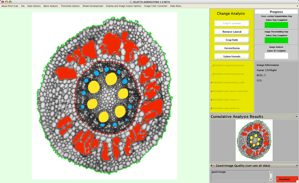Image resolution: width=299 pixels, height=183 pixels.
Task: Open Display and Image Output Options menu
Action: [x=124, y=6]
